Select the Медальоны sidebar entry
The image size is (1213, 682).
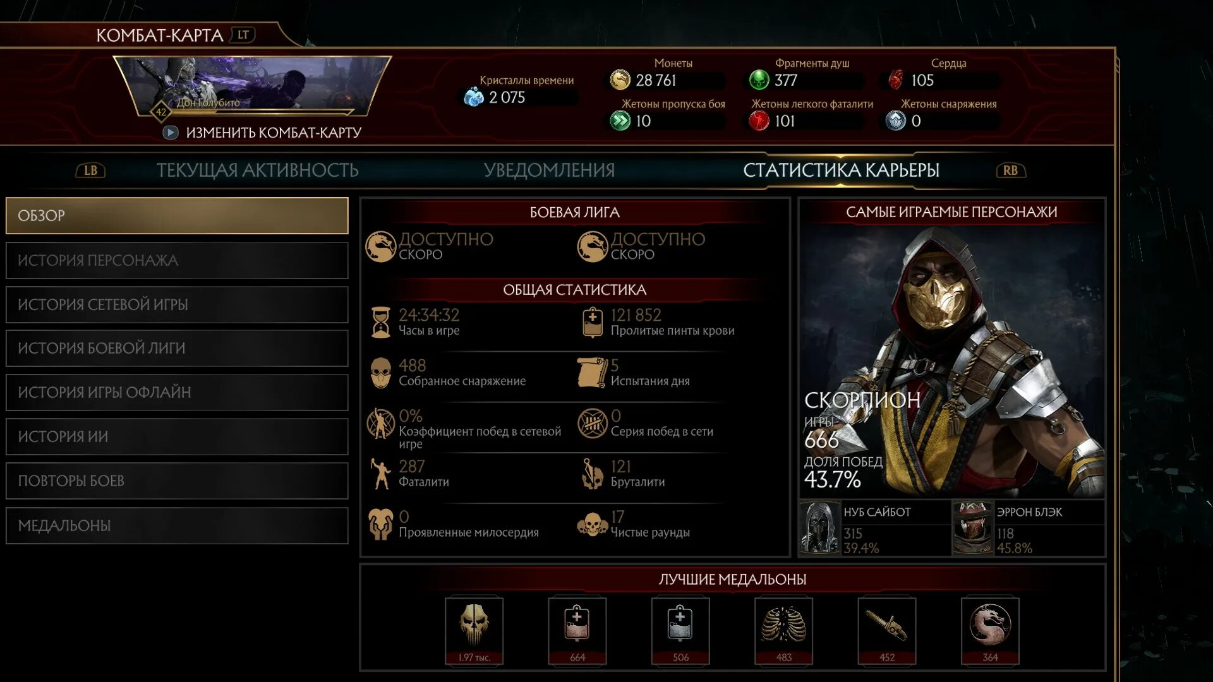(177, 525)
